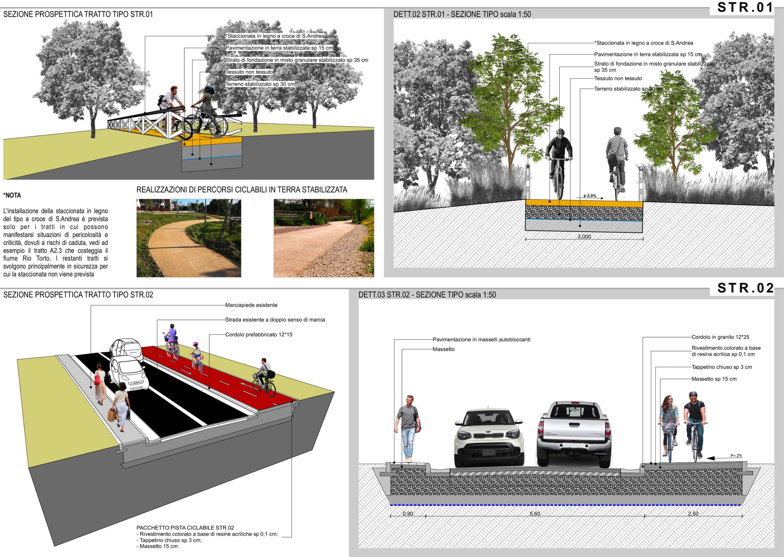Click "Strada esistente a doppio senso di marcia"

pyautogui.click(x=275, y=320)
